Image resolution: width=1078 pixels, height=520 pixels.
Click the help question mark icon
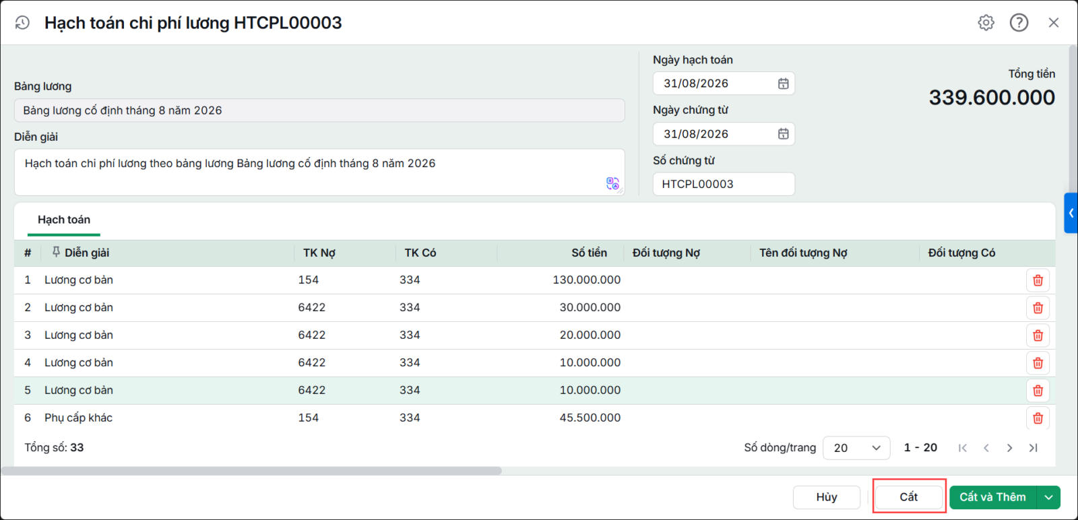[x=1019, y=23]
